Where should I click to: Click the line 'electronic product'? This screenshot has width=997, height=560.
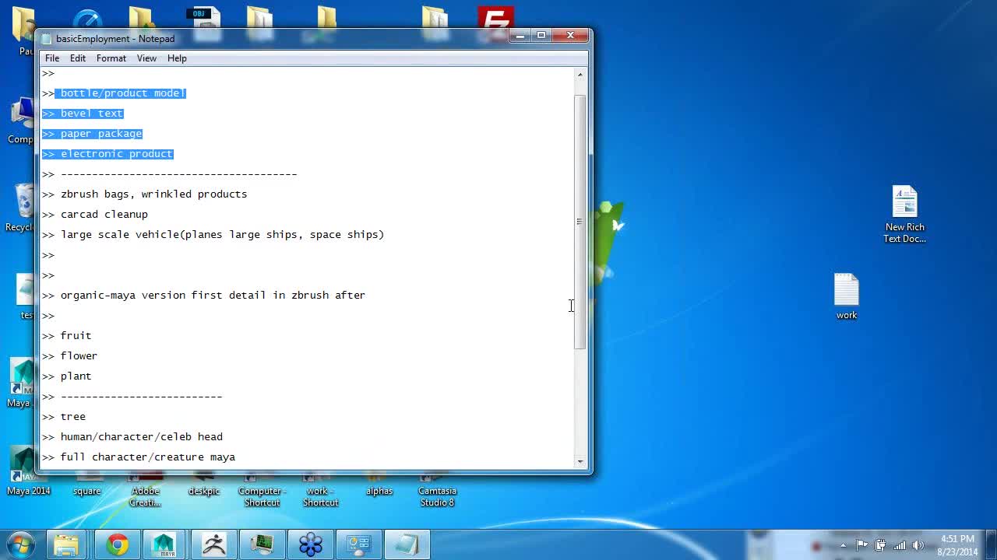(116, 154)
